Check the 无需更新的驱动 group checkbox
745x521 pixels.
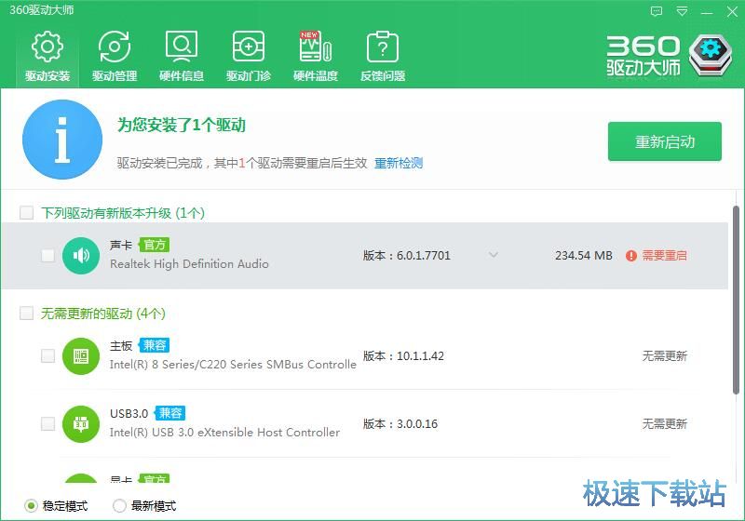(26, 314)
